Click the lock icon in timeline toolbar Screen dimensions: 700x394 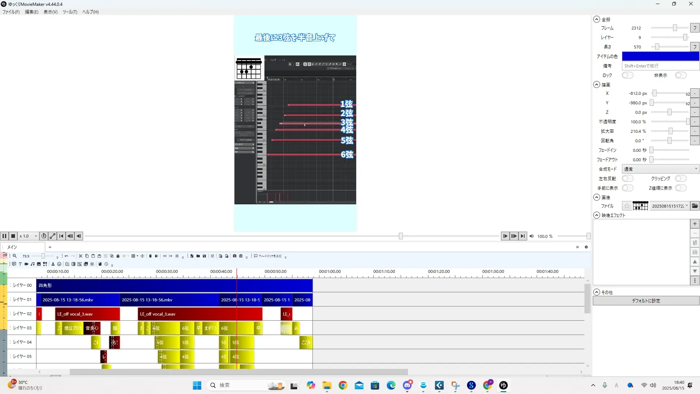118,256
